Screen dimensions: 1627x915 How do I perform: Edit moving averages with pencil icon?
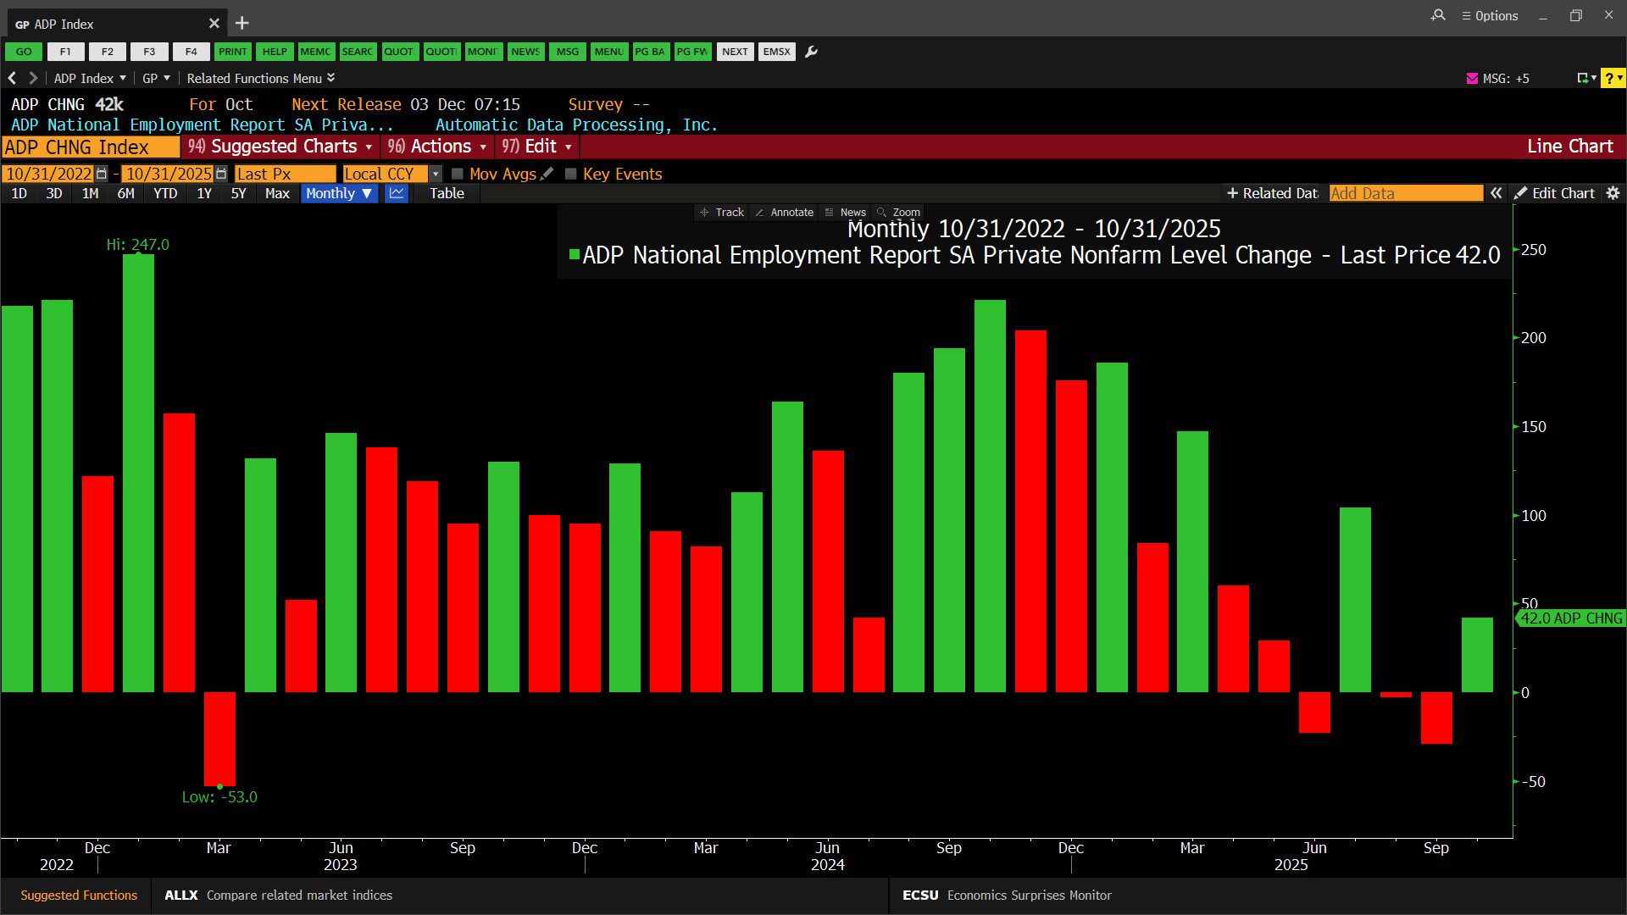coord(547,174)
